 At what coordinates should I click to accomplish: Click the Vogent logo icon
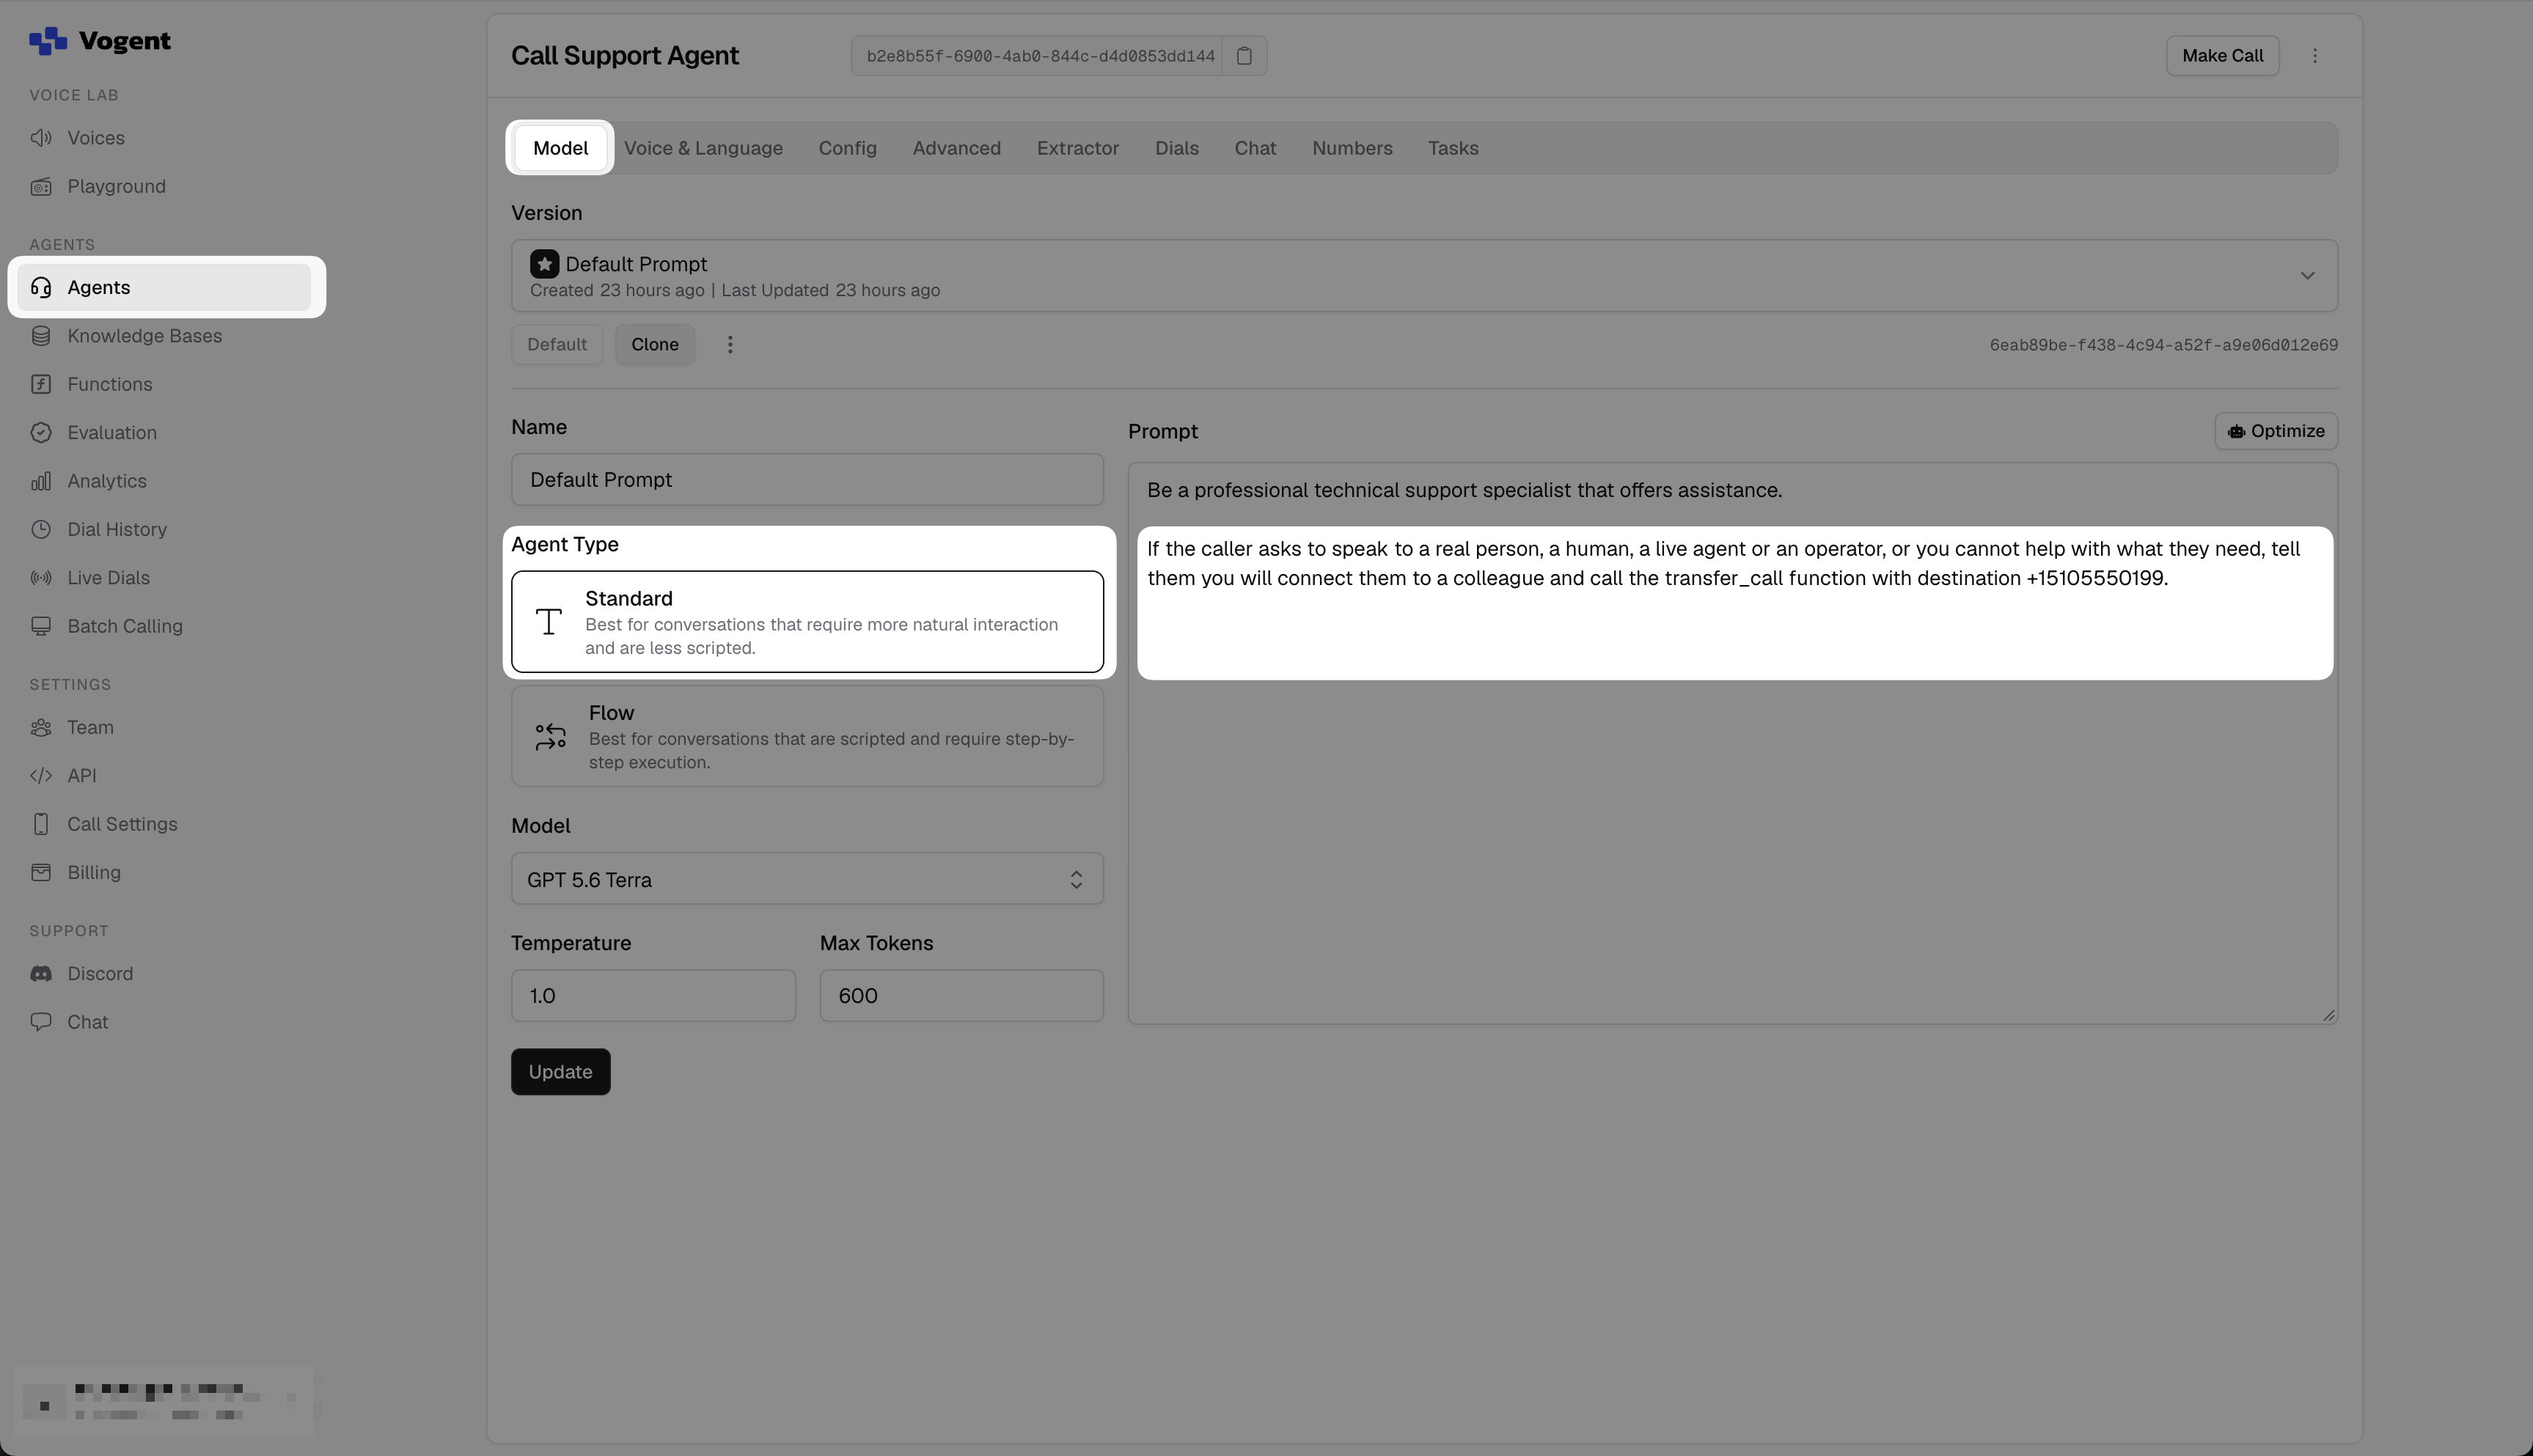click(48, 41)
